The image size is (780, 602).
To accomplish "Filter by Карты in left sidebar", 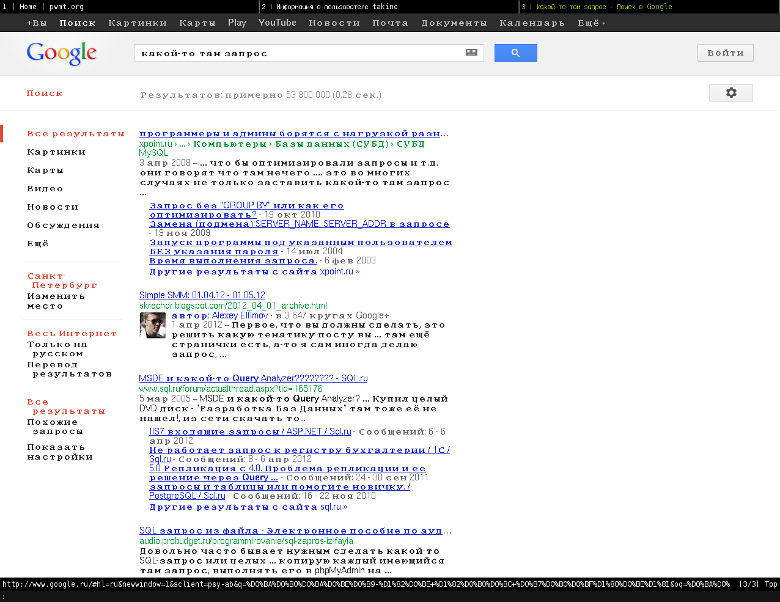I will [45, 171].
